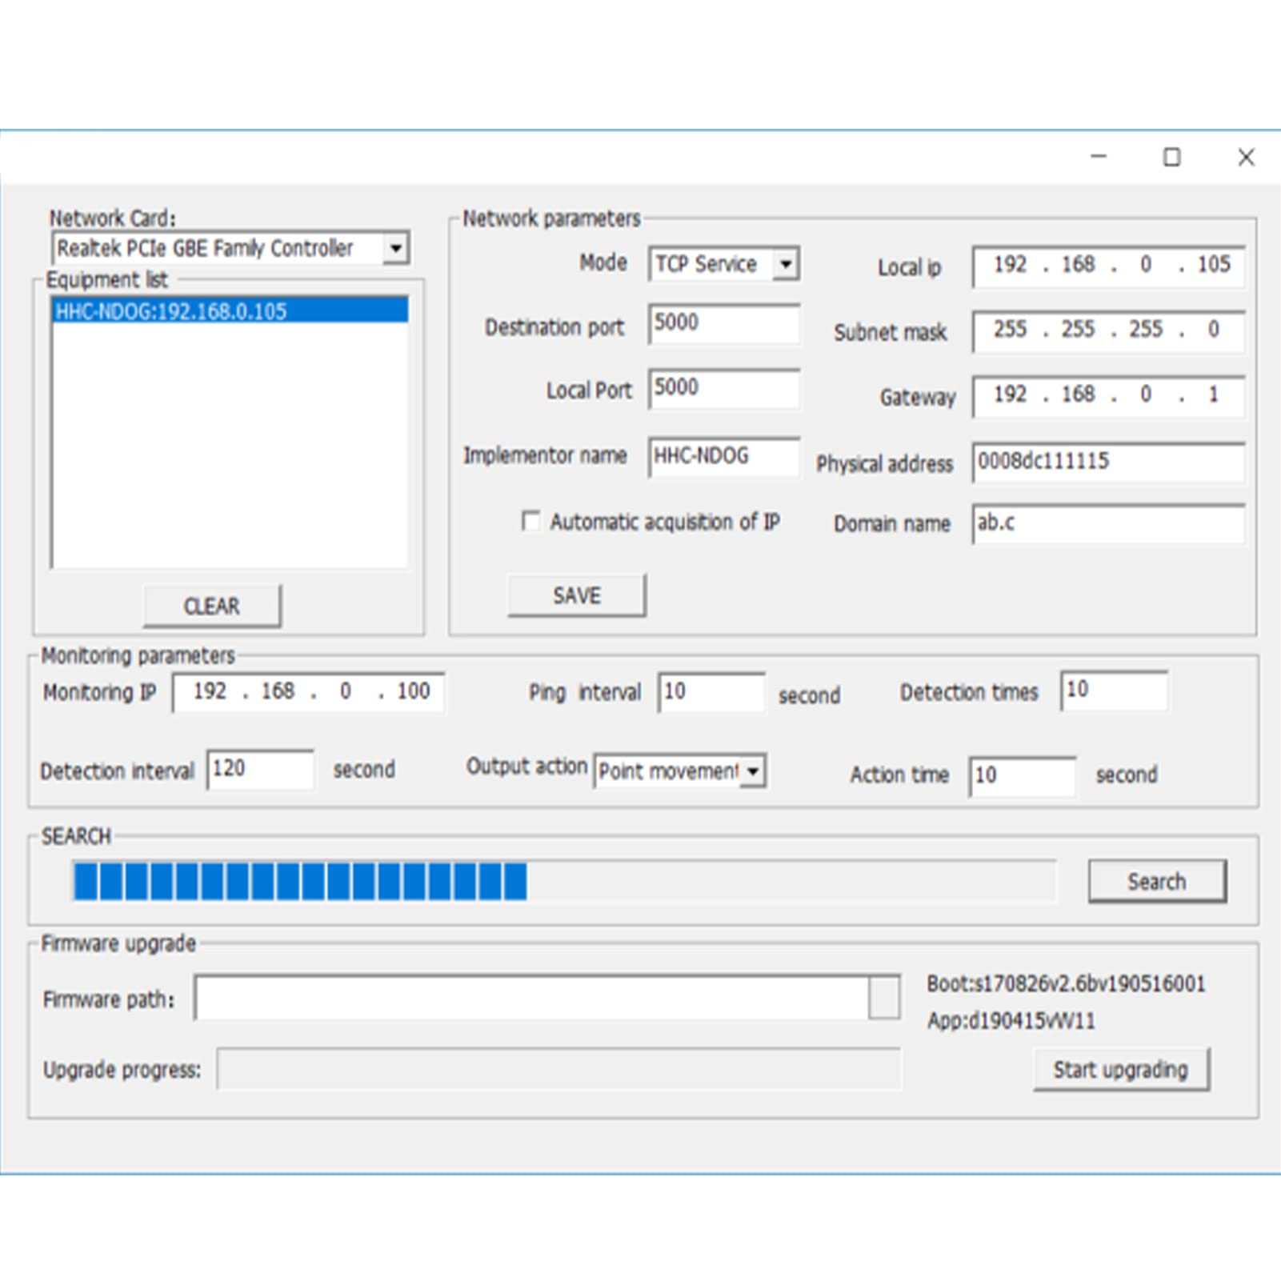Focus the Destination port field
The image size is (1281, 1281).
(724, 324)
